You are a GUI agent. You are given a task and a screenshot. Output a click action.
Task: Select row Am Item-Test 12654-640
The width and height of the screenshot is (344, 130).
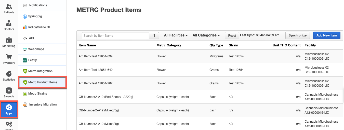210,70
